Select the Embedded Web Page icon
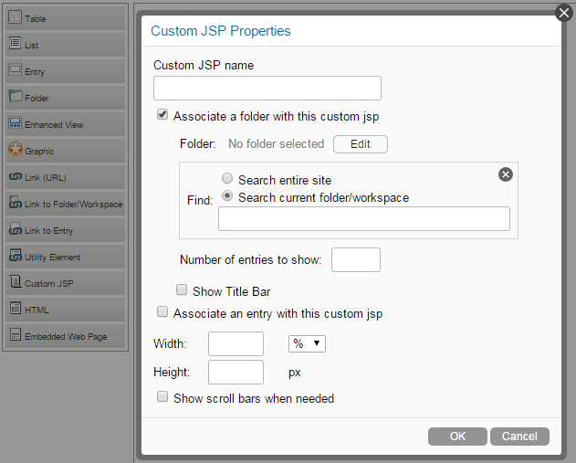Image resolution: width=576 pixels, height=463 pixels. point(15,336)
